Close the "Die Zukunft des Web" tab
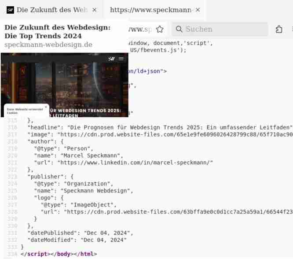 pyautogui.click(x=94, y=10)
